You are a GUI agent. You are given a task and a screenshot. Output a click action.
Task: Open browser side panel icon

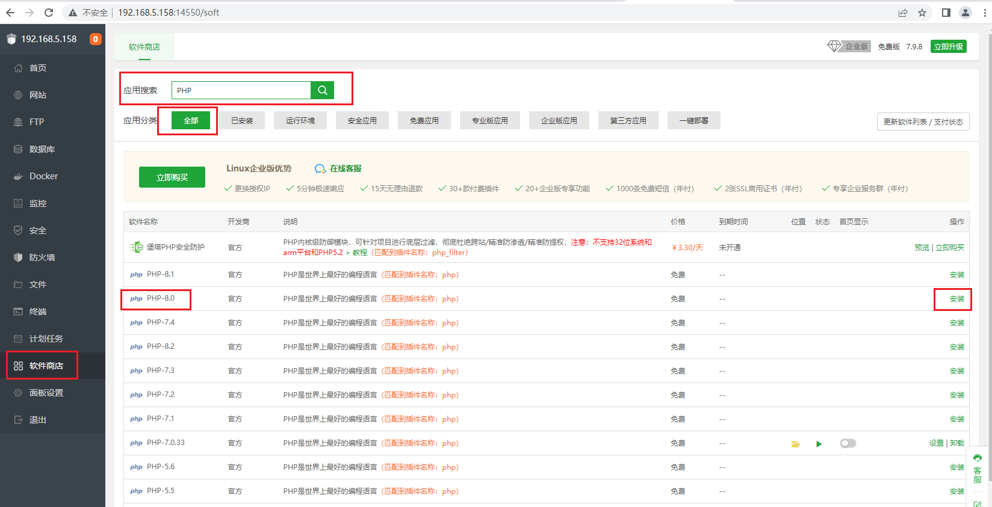(946, 13)
